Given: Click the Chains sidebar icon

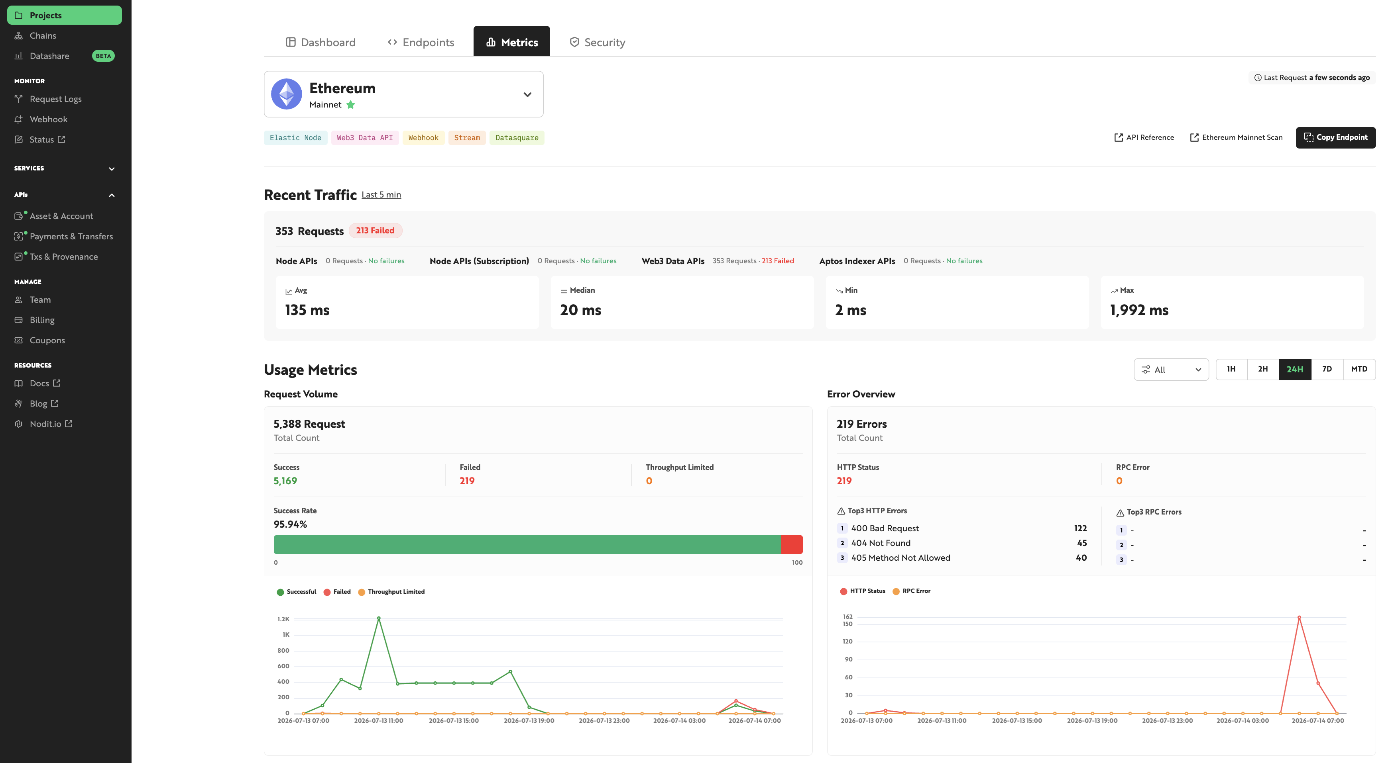Looking at the screenshot, I should coord(18,35).
